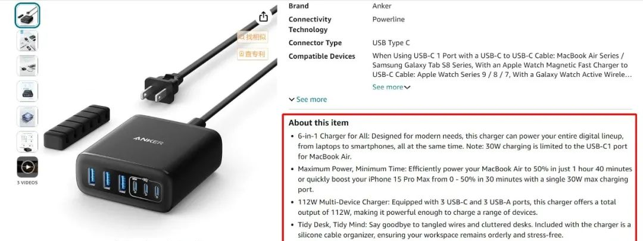Select the third product thumbnail
Viewport: 643px width, 241px height.
[27, 66]
